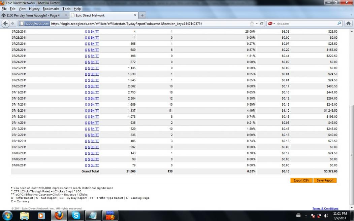Open Windows Media Player from taskbar
The width and height of the screenshot is (354, 221).
[x=41, y=216]
